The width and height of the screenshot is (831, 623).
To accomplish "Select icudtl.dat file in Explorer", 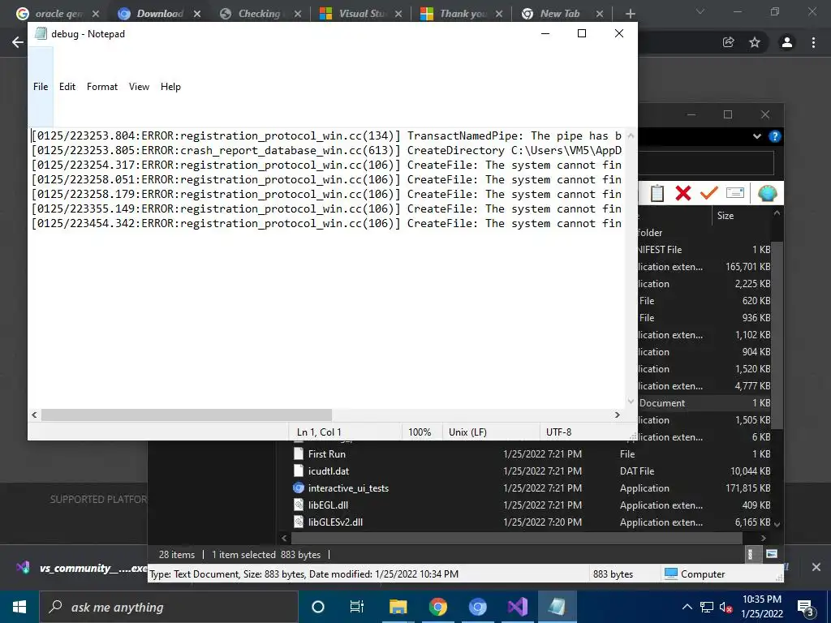I will point(329,471).
